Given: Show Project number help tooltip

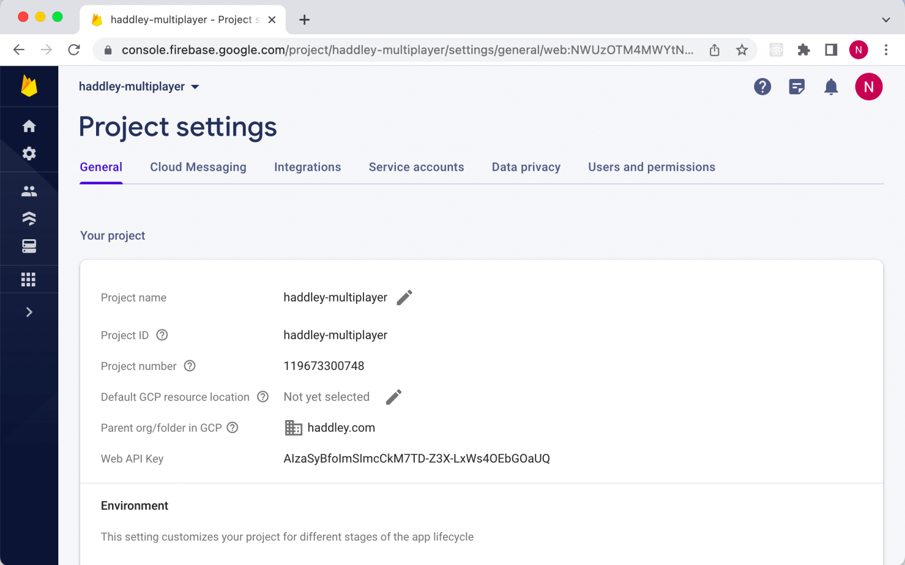Looking at the screenshot, I should click(x=190, y=366).
